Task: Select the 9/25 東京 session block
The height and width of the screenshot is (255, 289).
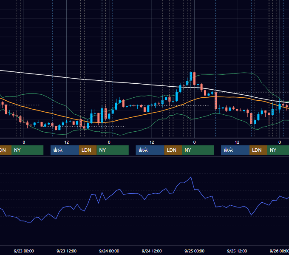Action: point(235,150)
